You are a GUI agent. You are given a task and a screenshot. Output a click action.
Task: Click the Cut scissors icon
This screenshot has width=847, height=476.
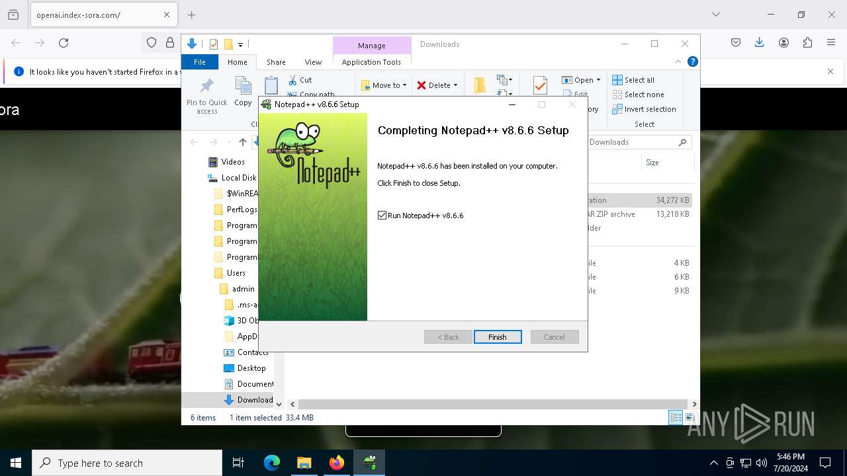293,80
